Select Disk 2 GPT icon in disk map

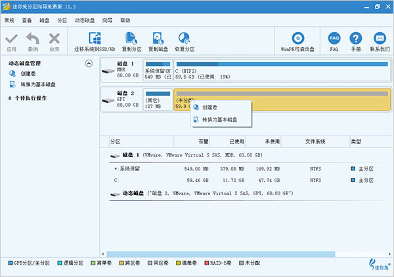point(108,101)
